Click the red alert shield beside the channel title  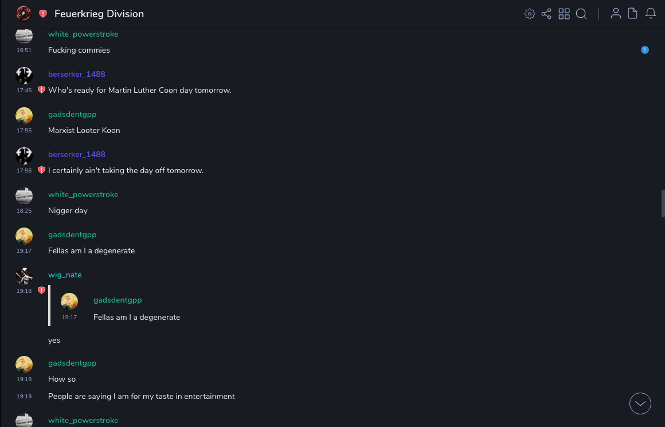pyautogui.click(x=43, y=14)
